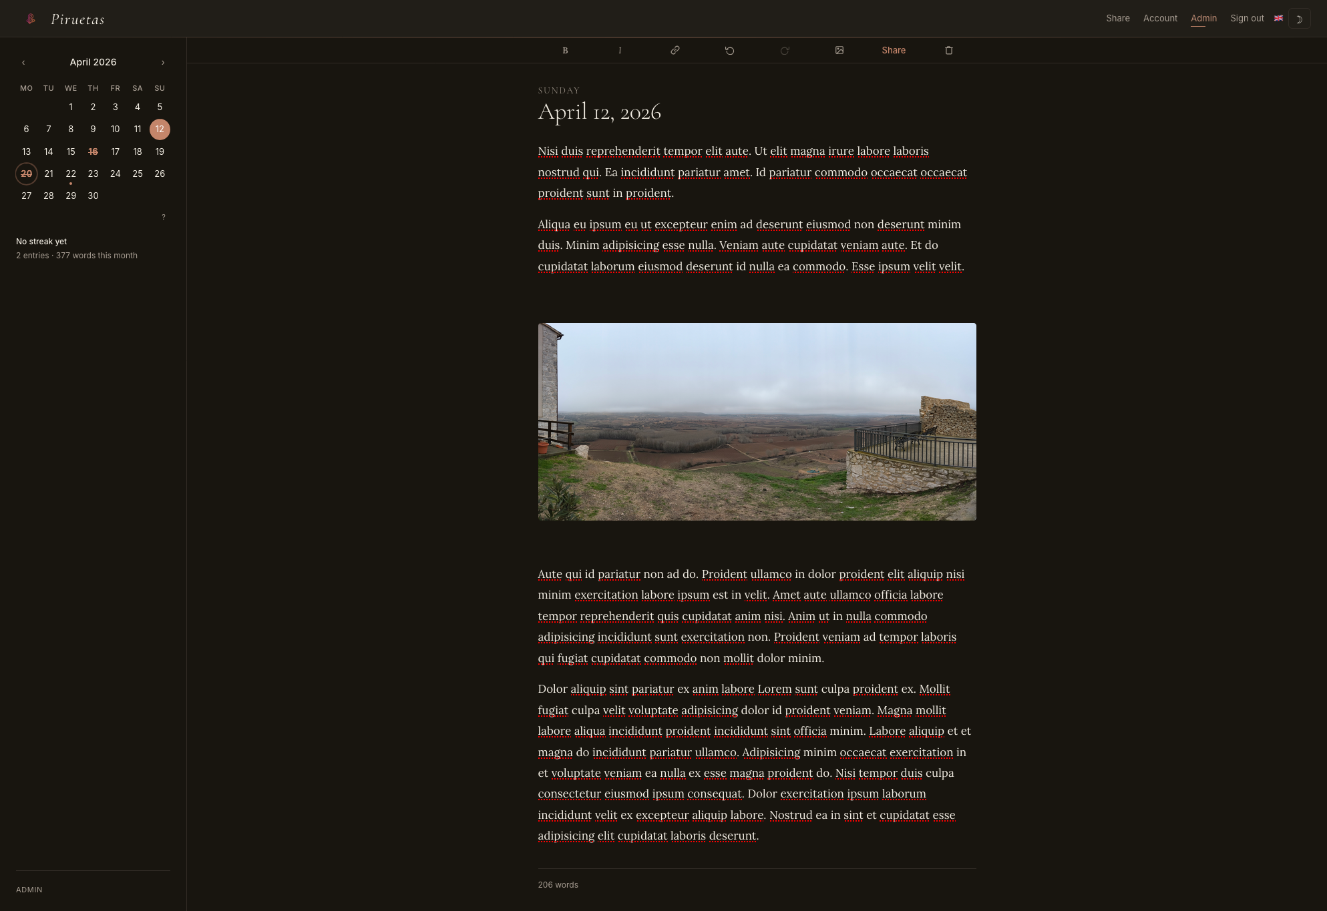Open Account settings
1327x911 pixels.
(x=1160, y=18)
